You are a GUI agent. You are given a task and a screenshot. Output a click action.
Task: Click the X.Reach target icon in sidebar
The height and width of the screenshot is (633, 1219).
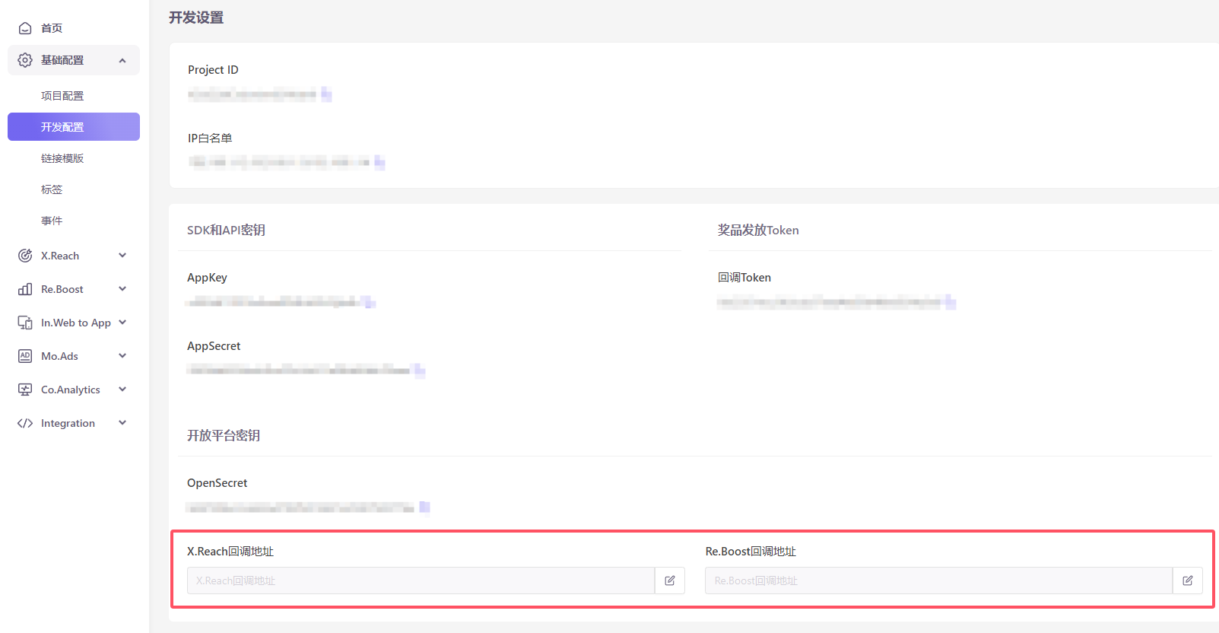(x=25, y=256)
